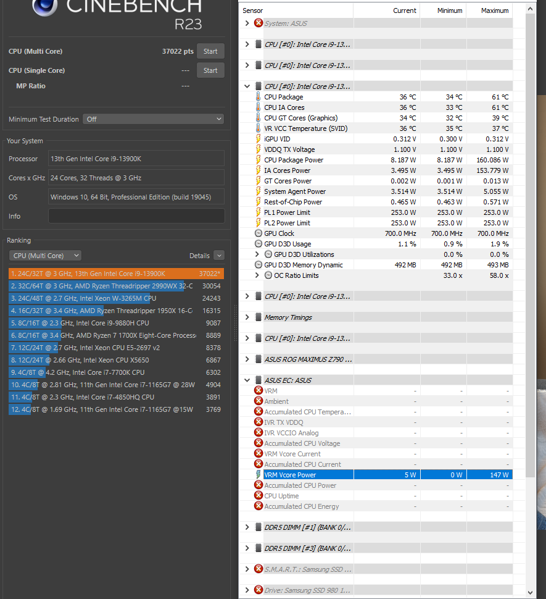The image size is (546, 599).
Task: Click the disabled VRM sensor red X icon
Action: tap(259, 390)
